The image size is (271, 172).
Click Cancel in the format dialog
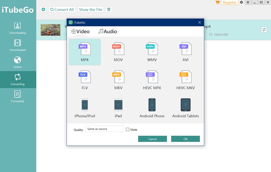coord(152,139)
